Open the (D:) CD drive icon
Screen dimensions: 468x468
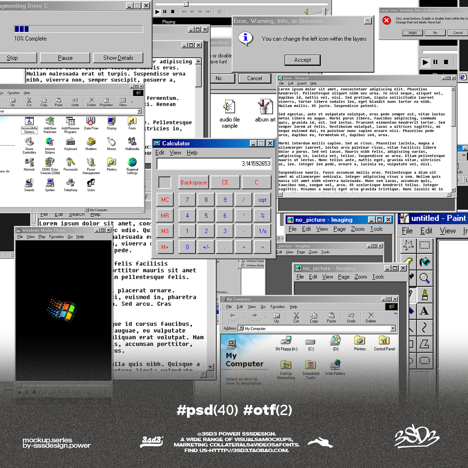click(x=335, y=343)
